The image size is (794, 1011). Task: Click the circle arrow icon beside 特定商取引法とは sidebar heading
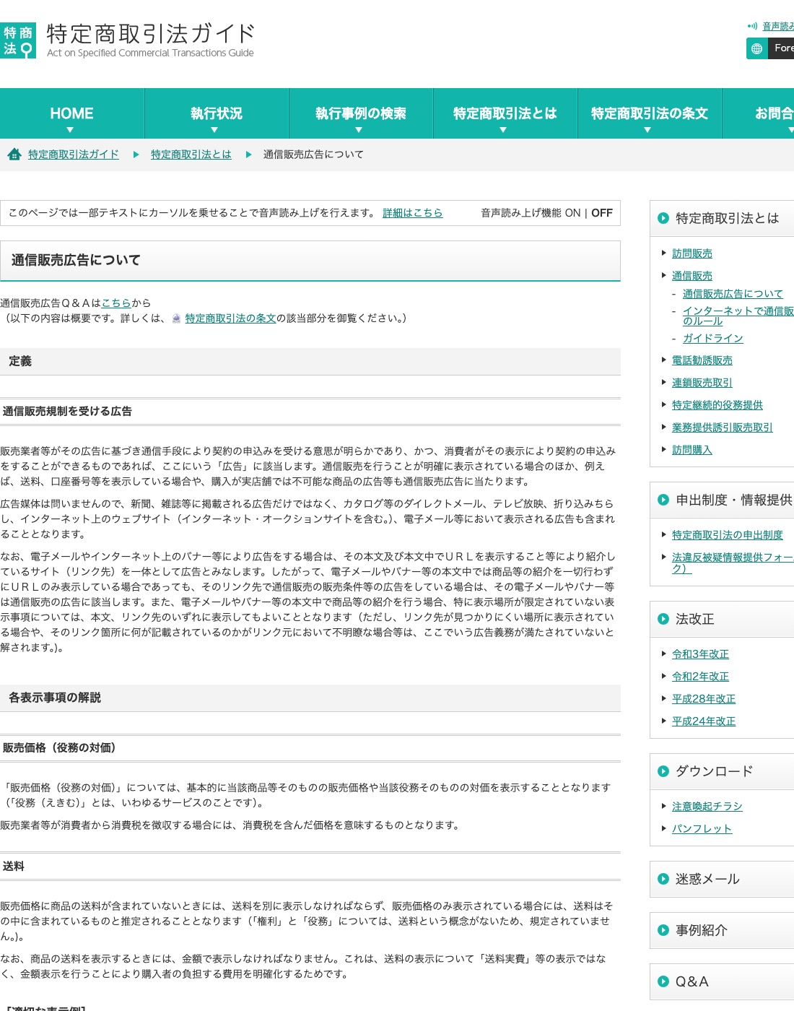point(663,218)
